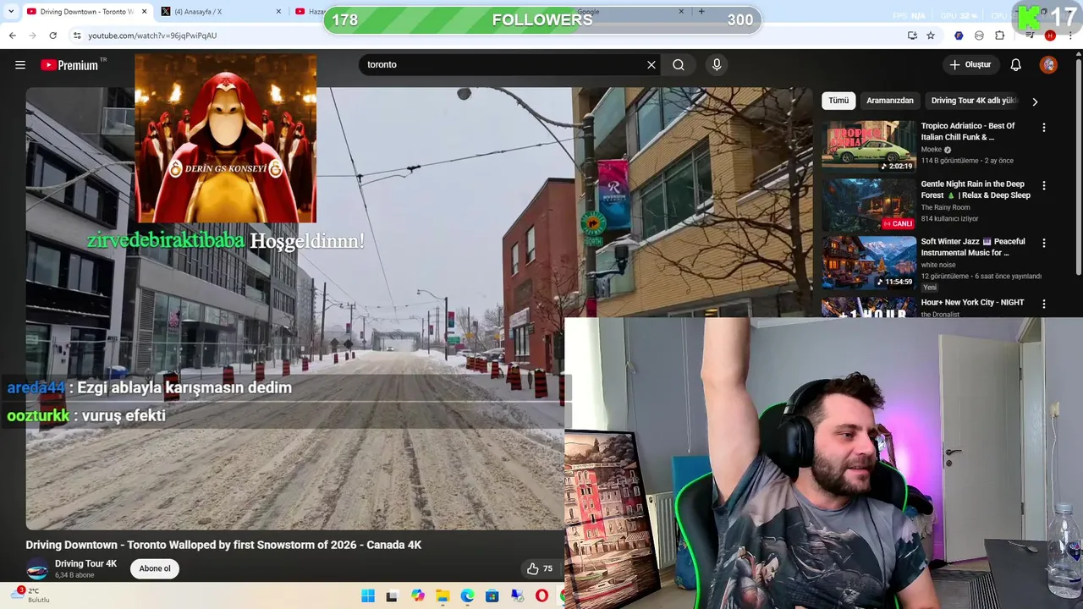This screenshot has width=1083, height=609.
Task: Go back with the browser back arrow
Action: (x=12, y=36)
